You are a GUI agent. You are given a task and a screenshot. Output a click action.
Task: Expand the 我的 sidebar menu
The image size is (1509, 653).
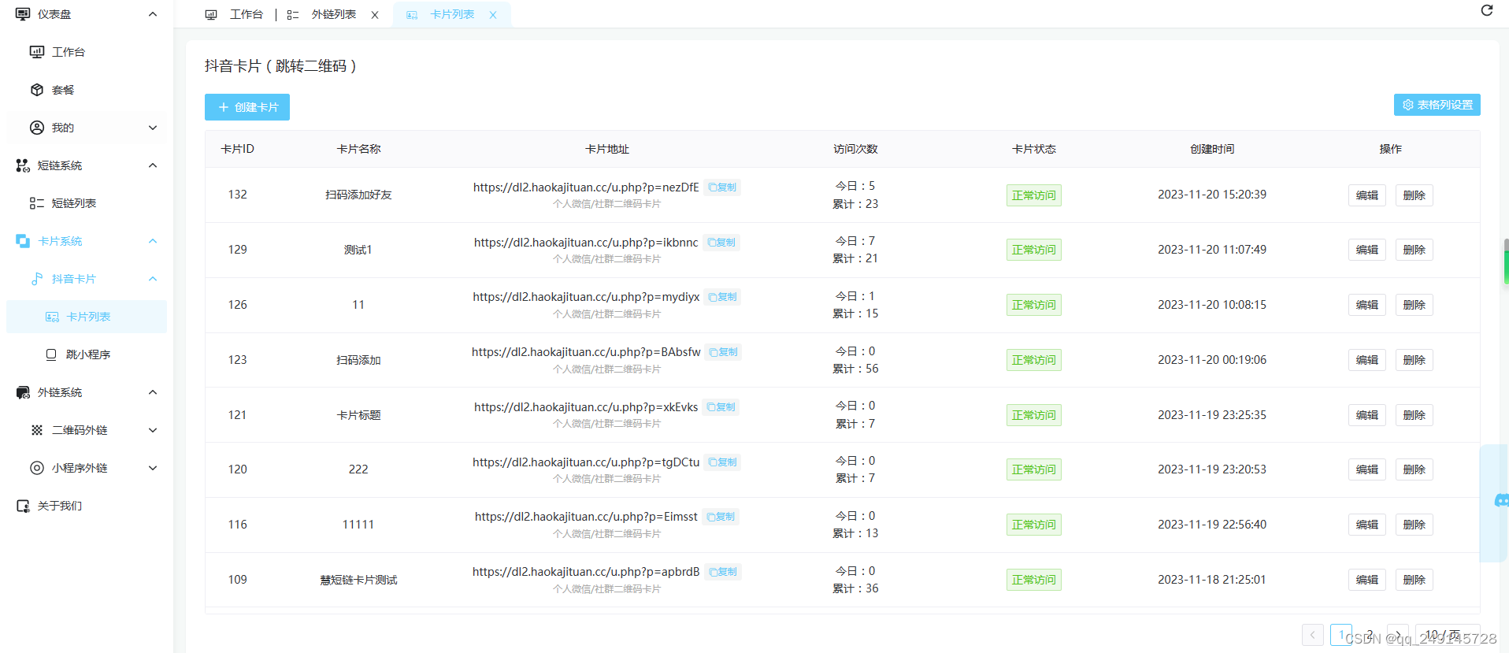click(87, 128)
